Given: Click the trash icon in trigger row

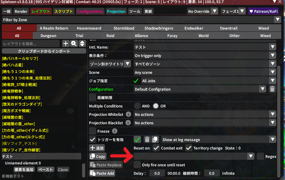Looking at the screenshot, I should [147, 140].
